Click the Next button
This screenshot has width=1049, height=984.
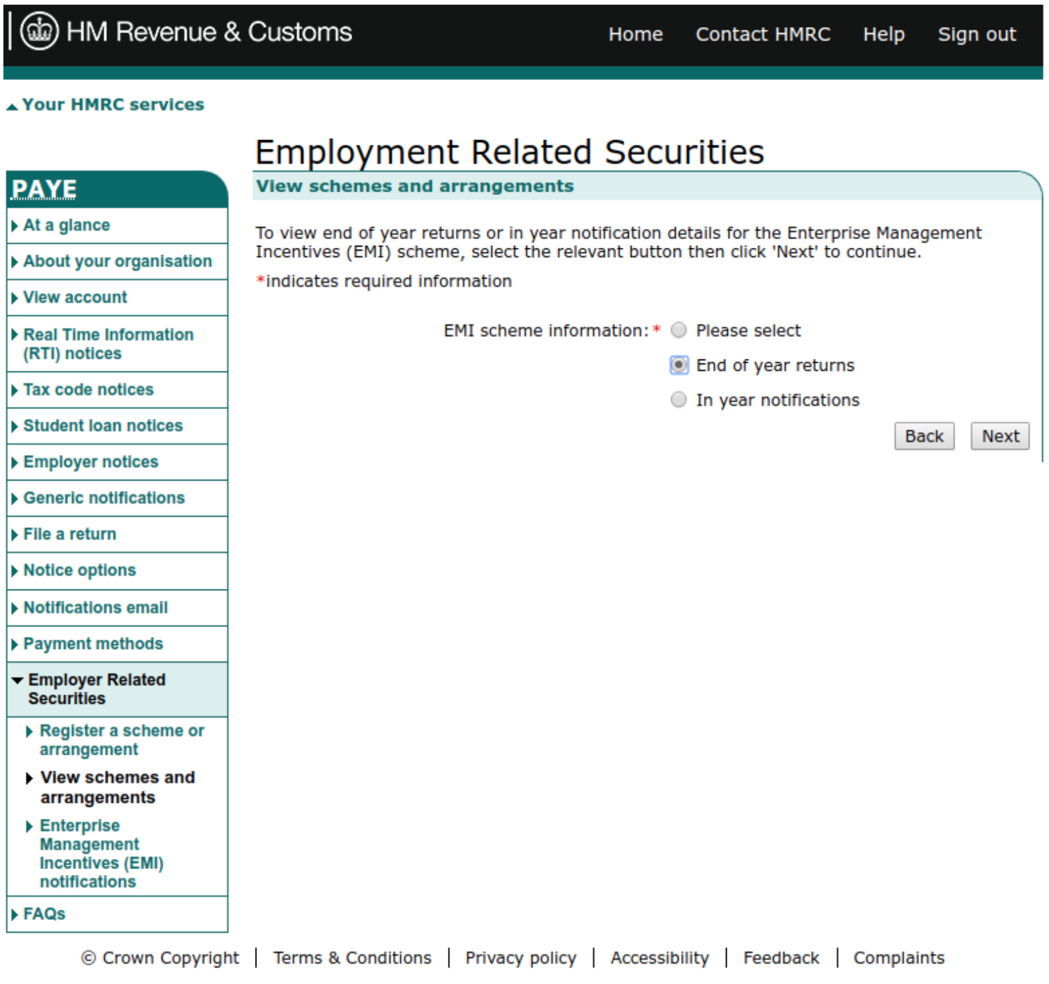click(1000, 436)
